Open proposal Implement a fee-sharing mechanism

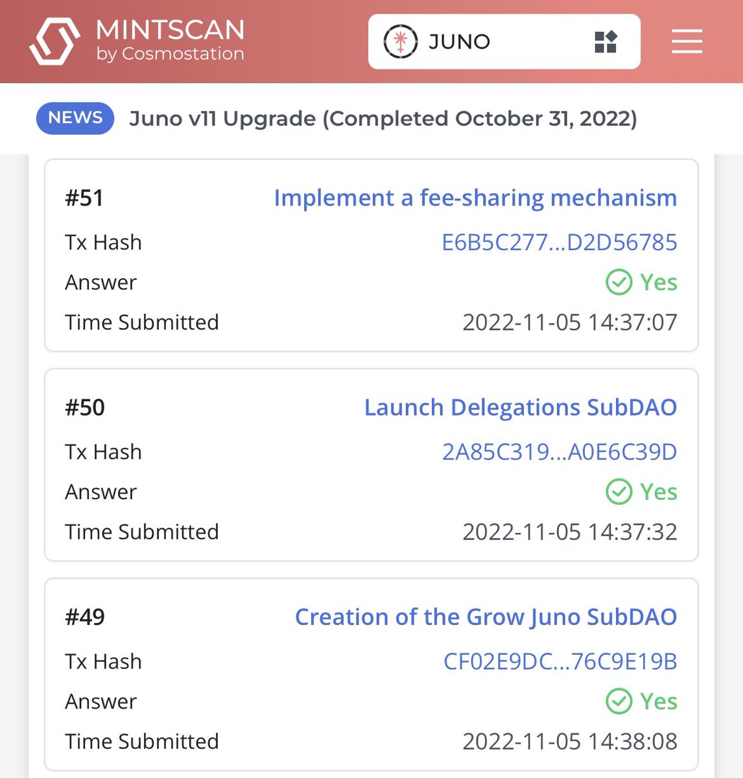[x=475, y=198]
